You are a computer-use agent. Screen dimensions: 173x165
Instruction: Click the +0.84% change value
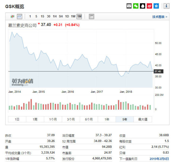[72, 25]
